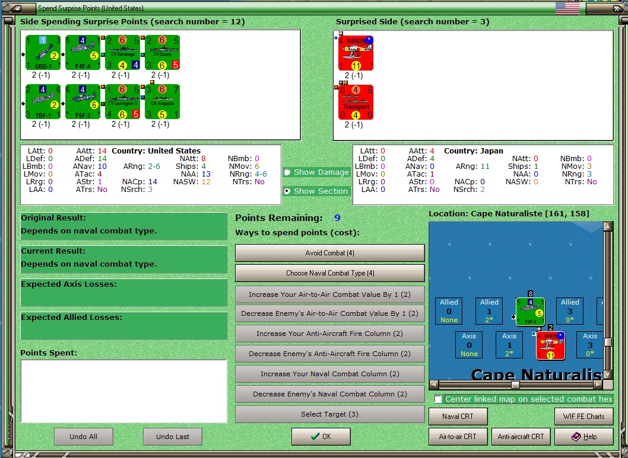The height and width of the screenshot is (458, 628).
Task: Click the Allied 1 2* sea box
Action: (x=490, y=311)
